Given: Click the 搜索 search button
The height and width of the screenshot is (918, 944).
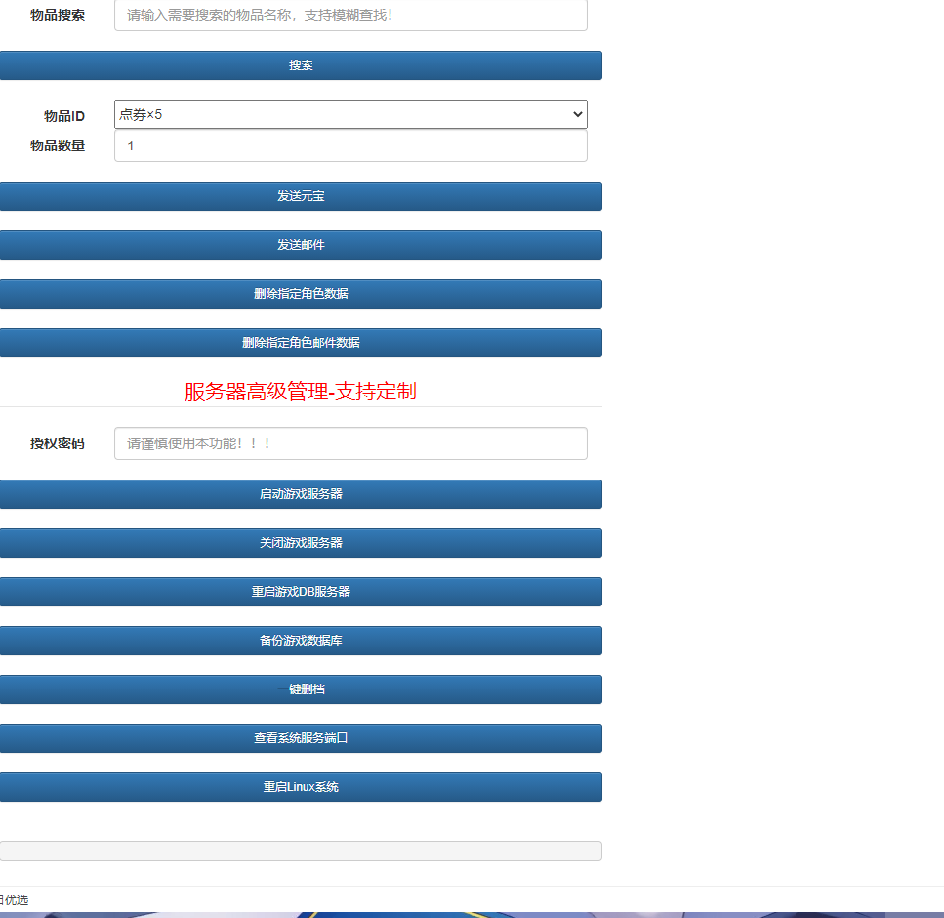Looking at the screenshot, I should (301, 65).
